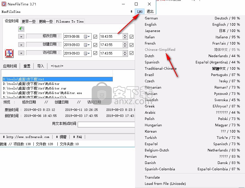245x188 pixels.
Task: Maximize the NewFileTime window
Action: pos(136,4)
